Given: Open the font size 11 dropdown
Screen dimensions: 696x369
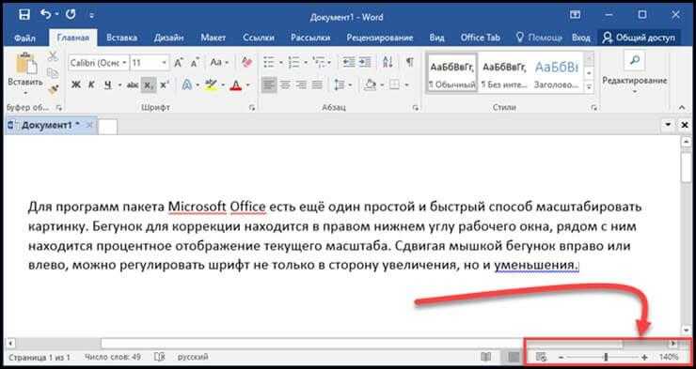Looking at the screenshot, I should click(164, 63).
